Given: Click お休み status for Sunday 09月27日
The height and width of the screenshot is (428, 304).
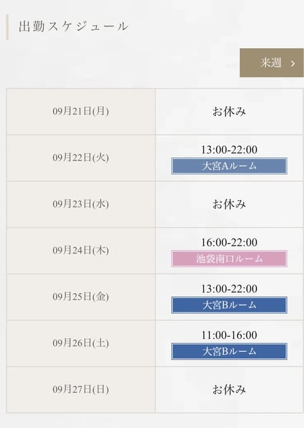Looking at the screenshot, I should [229, 390].
